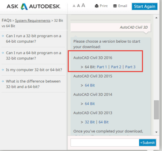Screen dimensions: 162x151
Task: Click the 'AutoCAD Civil 3D' message bubble
Action: [111, 28]
